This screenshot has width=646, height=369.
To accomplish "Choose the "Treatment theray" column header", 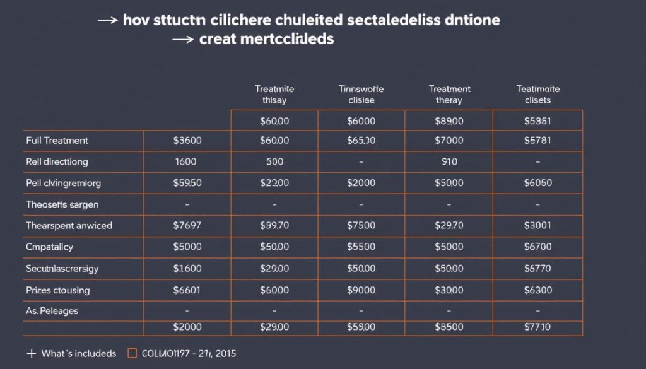I will tap(449, 95).
